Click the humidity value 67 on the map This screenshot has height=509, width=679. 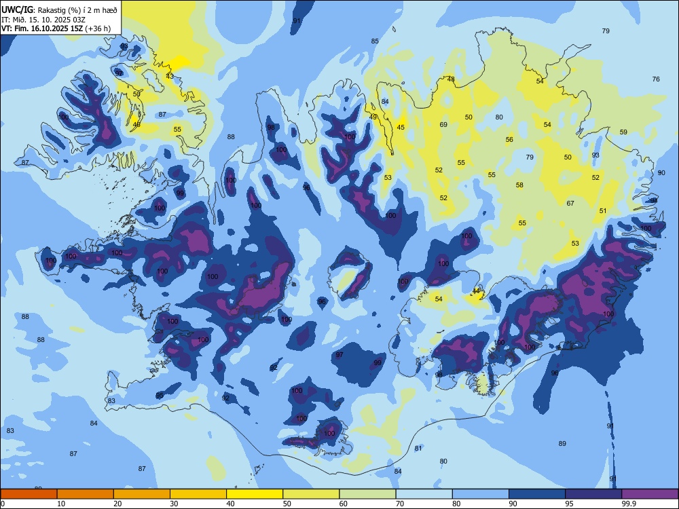pos(570,203)
